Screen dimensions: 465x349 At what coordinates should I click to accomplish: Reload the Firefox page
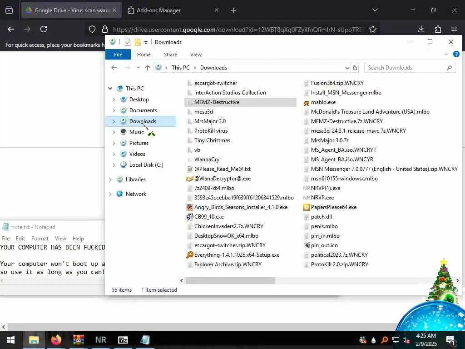pos(44,29)
